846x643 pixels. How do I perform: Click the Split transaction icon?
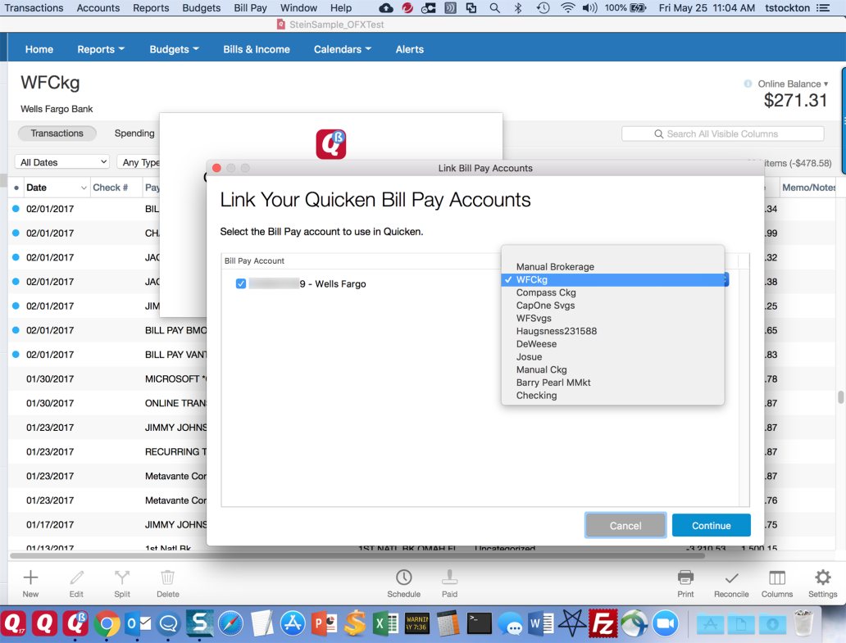pos(122,577)
